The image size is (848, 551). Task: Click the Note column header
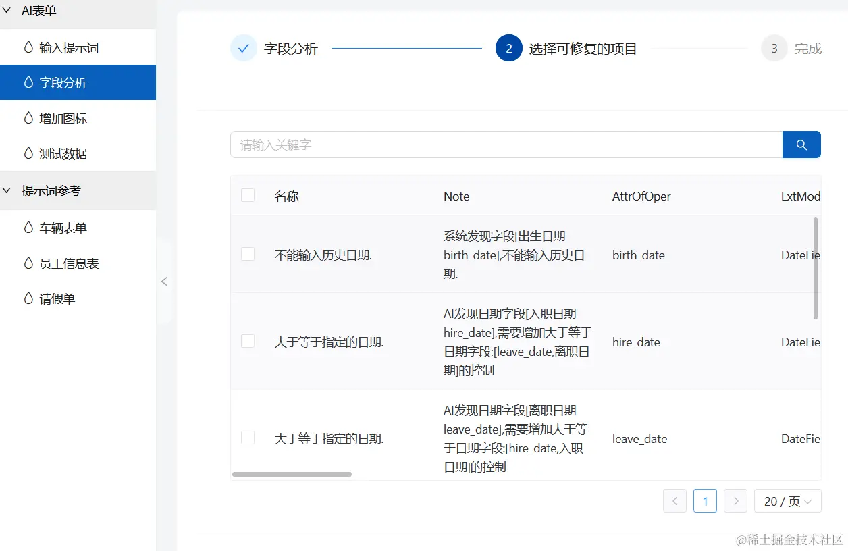pos(456,196)
